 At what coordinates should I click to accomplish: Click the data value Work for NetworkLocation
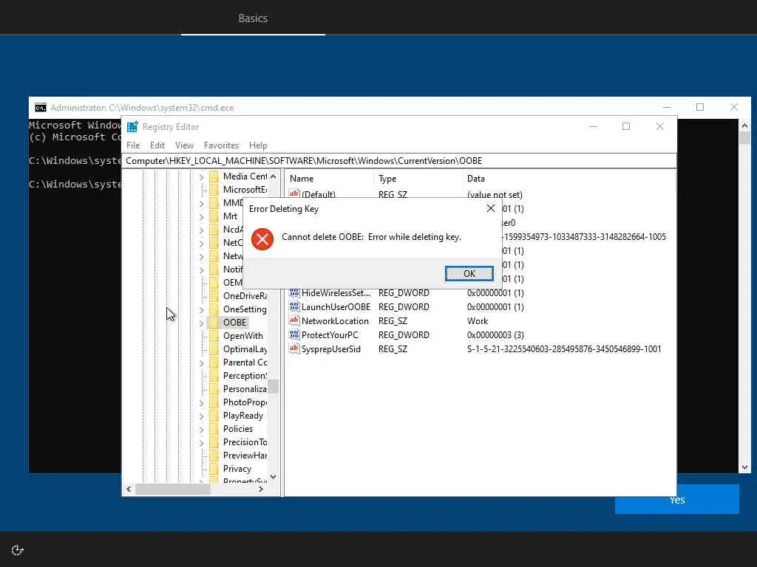[478, 320]
